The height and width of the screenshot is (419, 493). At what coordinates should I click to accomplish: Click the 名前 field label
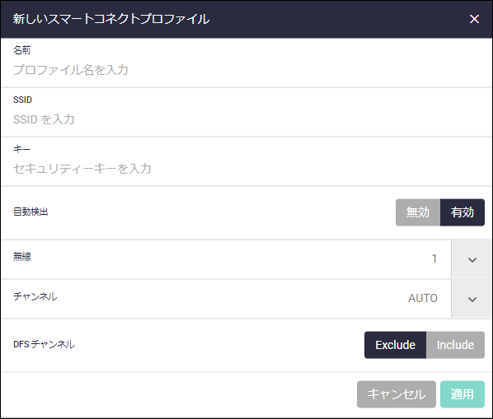(x=21, y=50)
